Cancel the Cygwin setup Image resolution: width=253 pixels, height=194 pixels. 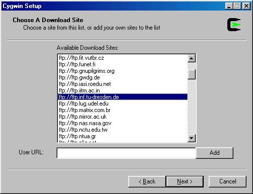click(x=227, y=181)
